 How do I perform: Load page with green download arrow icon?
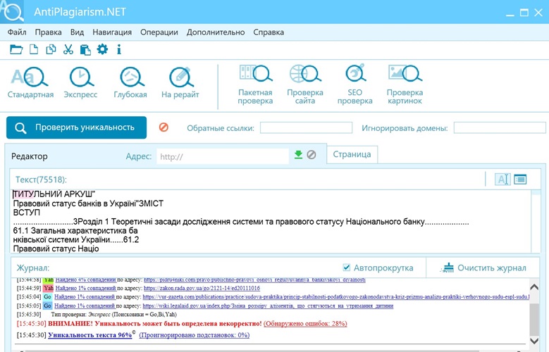click(298, 154)
